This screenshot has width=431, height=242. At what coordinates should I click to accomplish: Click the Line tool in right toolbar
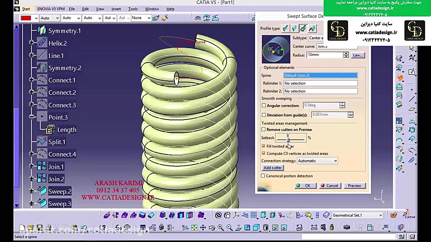pos(412,99)
